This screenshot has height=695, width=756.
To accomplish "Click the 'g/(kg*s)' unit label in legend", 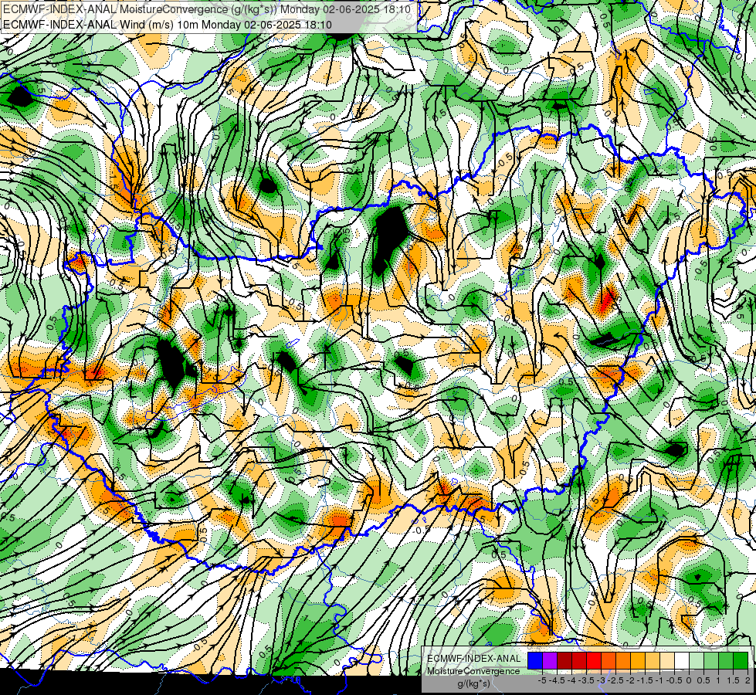I will tap(473, 684).
